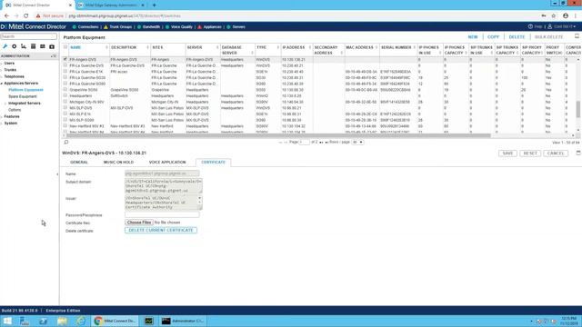View Voice Quality status indicator
The image size is (582, 327).
coord(179,27)
